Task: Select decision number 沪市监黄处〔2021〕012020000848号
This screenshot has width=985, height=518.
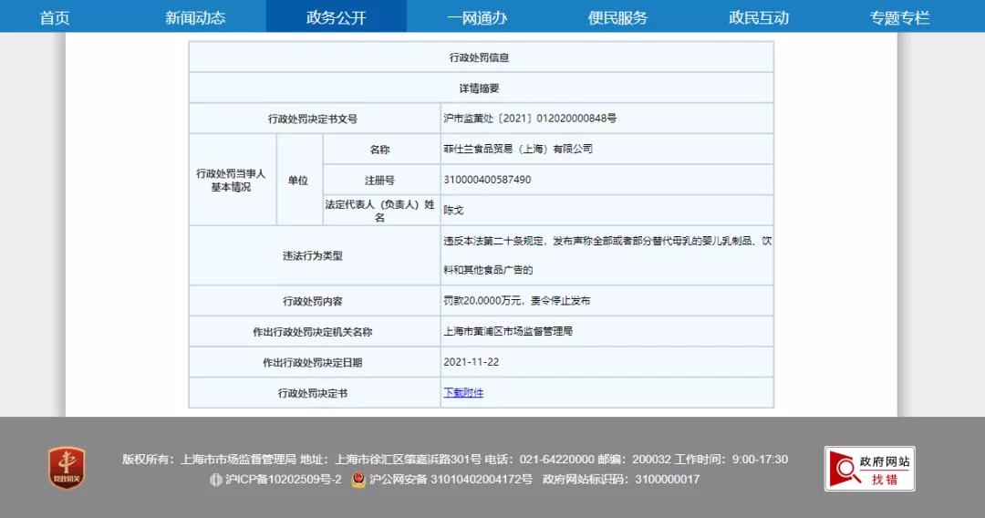Action: click(530, 118)
